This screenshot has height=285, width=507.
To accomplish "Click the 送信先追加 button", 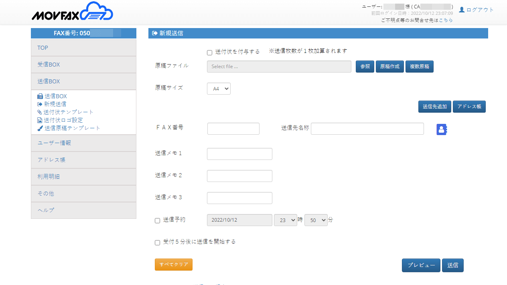I will pos(435,107).
